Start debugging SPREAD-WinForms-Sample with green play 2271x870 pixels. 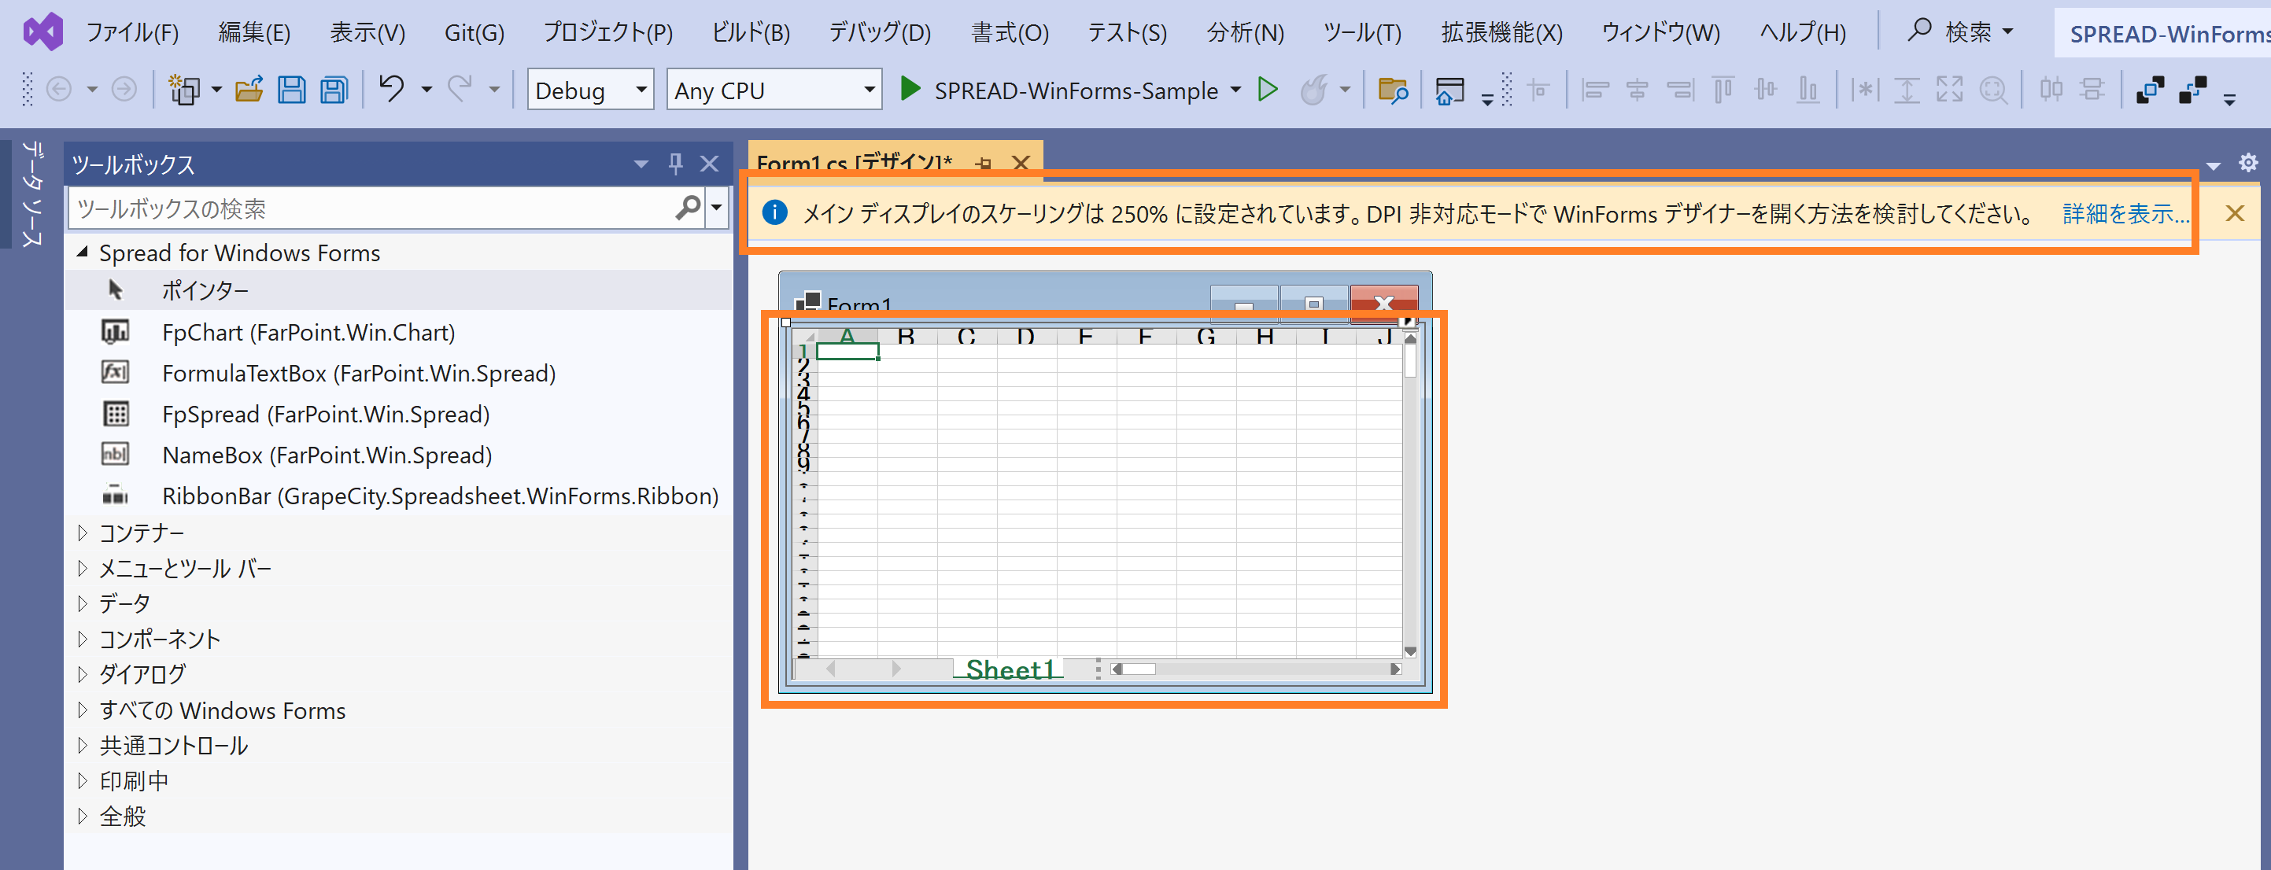pyautogui.click(x=910, y=89)
